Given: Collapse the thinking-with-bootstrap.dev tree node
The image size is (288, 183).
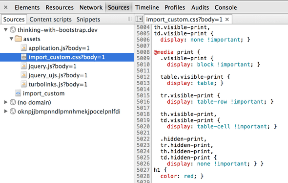Looking at the screenshot, I should (x=6, y=30).
